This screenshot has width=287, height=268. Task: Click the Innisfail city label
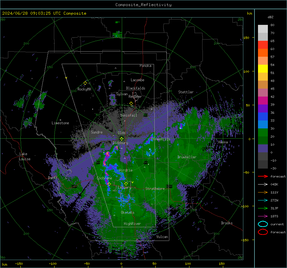point(129,115)
